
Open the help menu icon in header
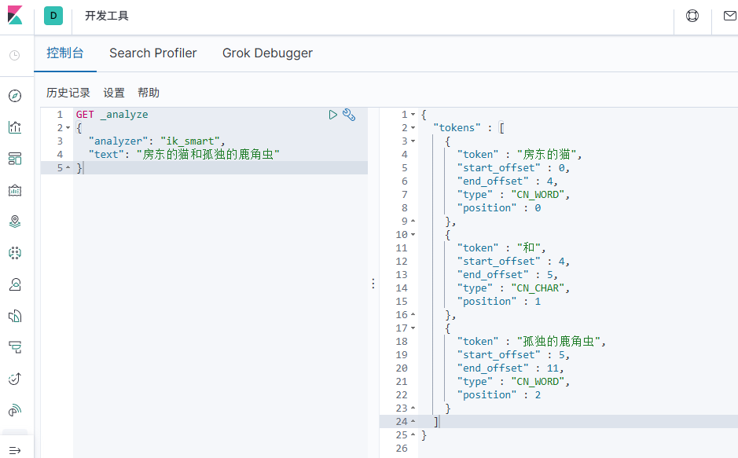click(692, 16)
